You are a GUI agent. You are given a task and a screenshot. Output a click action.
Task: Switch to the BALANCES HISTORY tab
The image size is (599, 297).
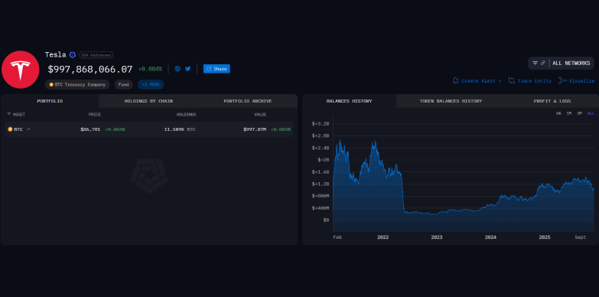point(349,101)
